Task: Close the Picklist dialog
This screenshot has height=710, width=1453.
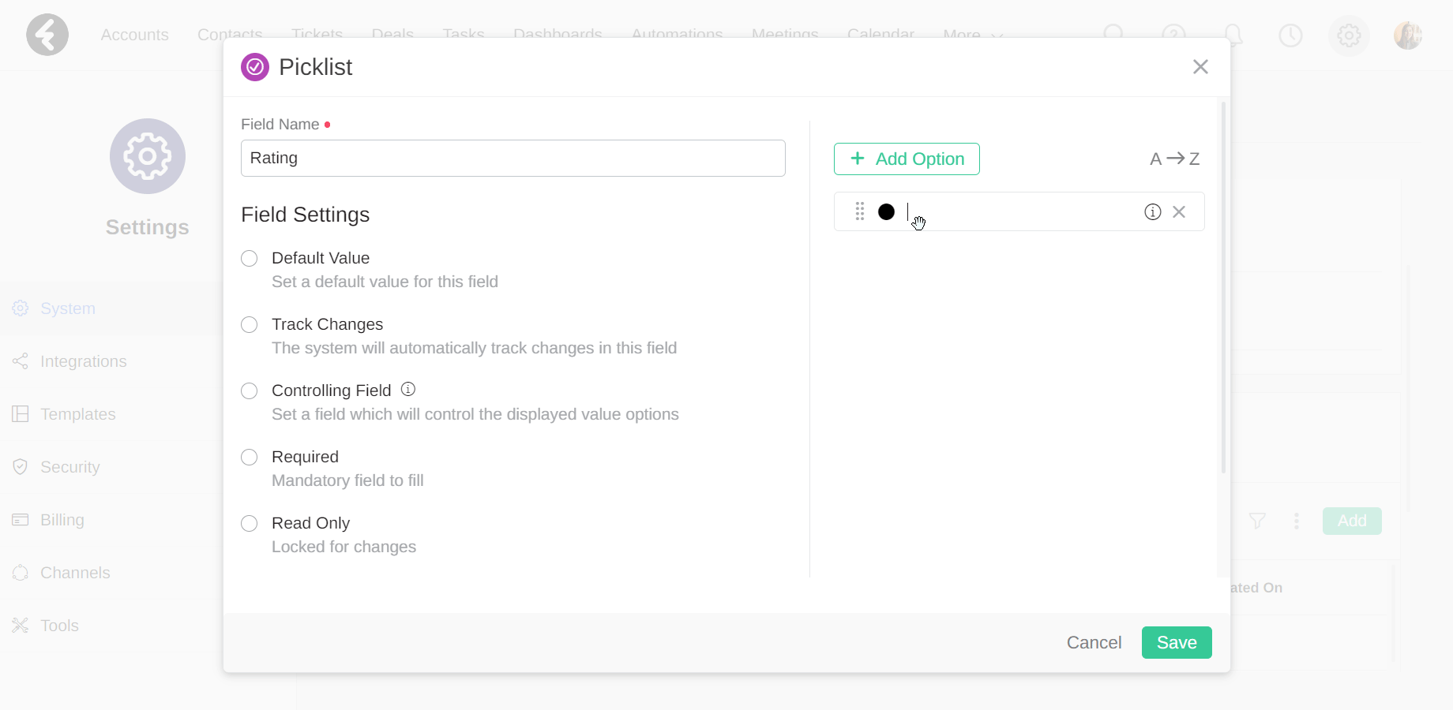Action: 1200,67
